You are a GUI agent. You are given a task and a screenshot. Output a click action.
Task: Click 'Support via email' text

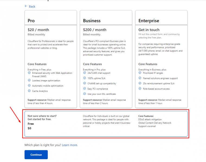pos(147,126)
